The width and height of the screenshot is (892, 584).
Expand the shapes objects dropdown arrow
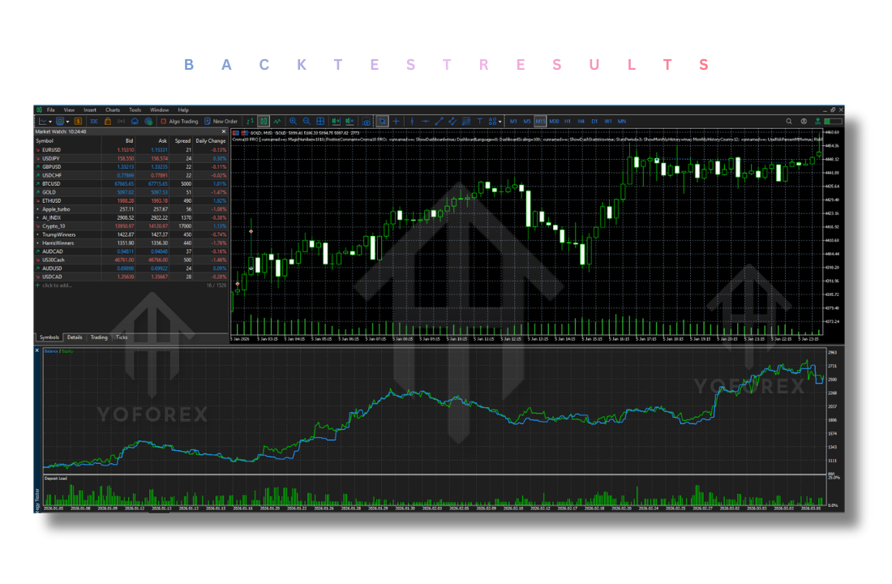click(501, 122)
